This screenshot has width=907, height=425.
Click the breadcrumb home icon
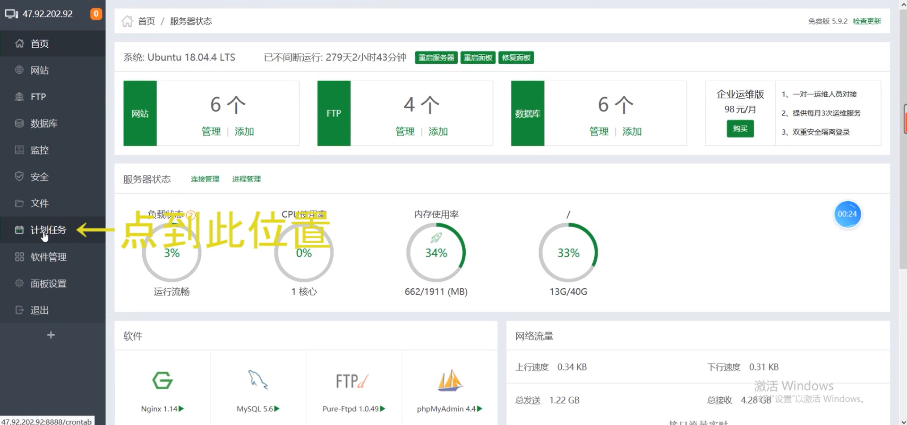(127, 21)
